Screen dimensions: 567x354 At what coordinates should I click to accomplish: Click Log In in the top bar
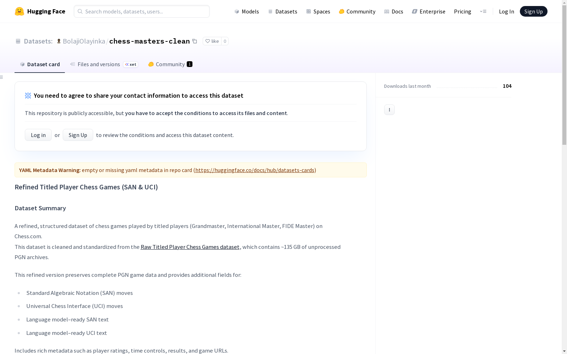506,11
